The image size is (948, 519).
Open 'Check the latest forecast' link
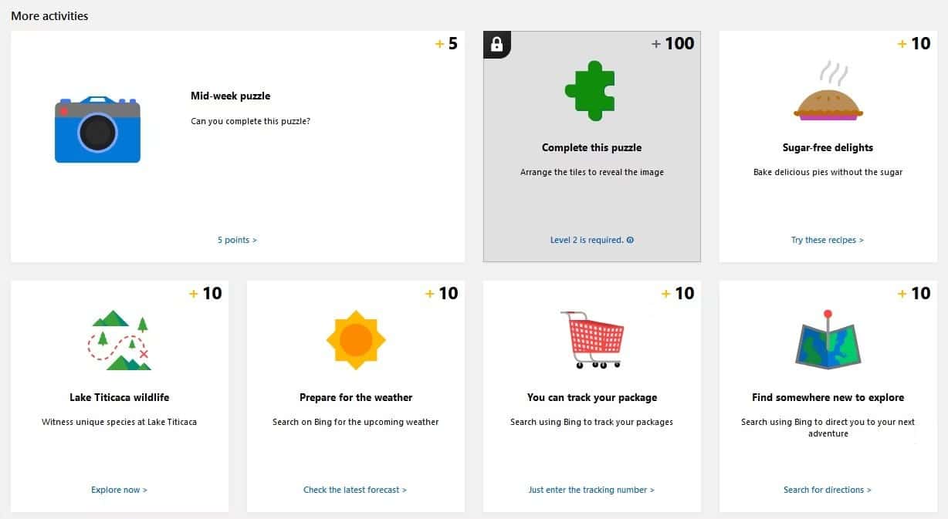[355, 490]
